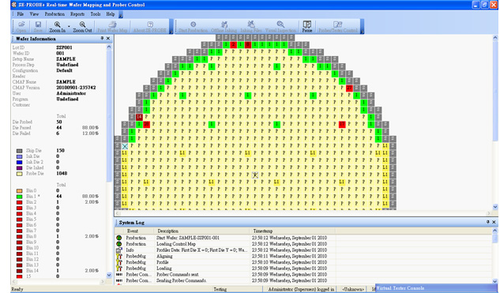
Task: Open the Visual Inspection tool
Action: pyautogui.click(x=280, y=26)
